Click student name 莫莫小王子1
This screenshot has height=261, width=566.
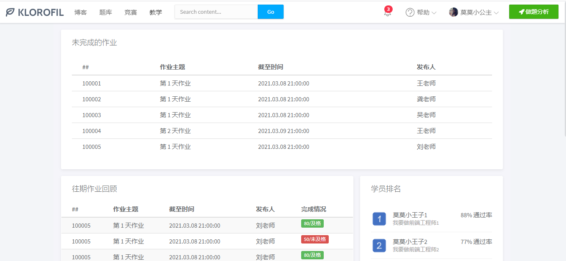click(410, 215)
